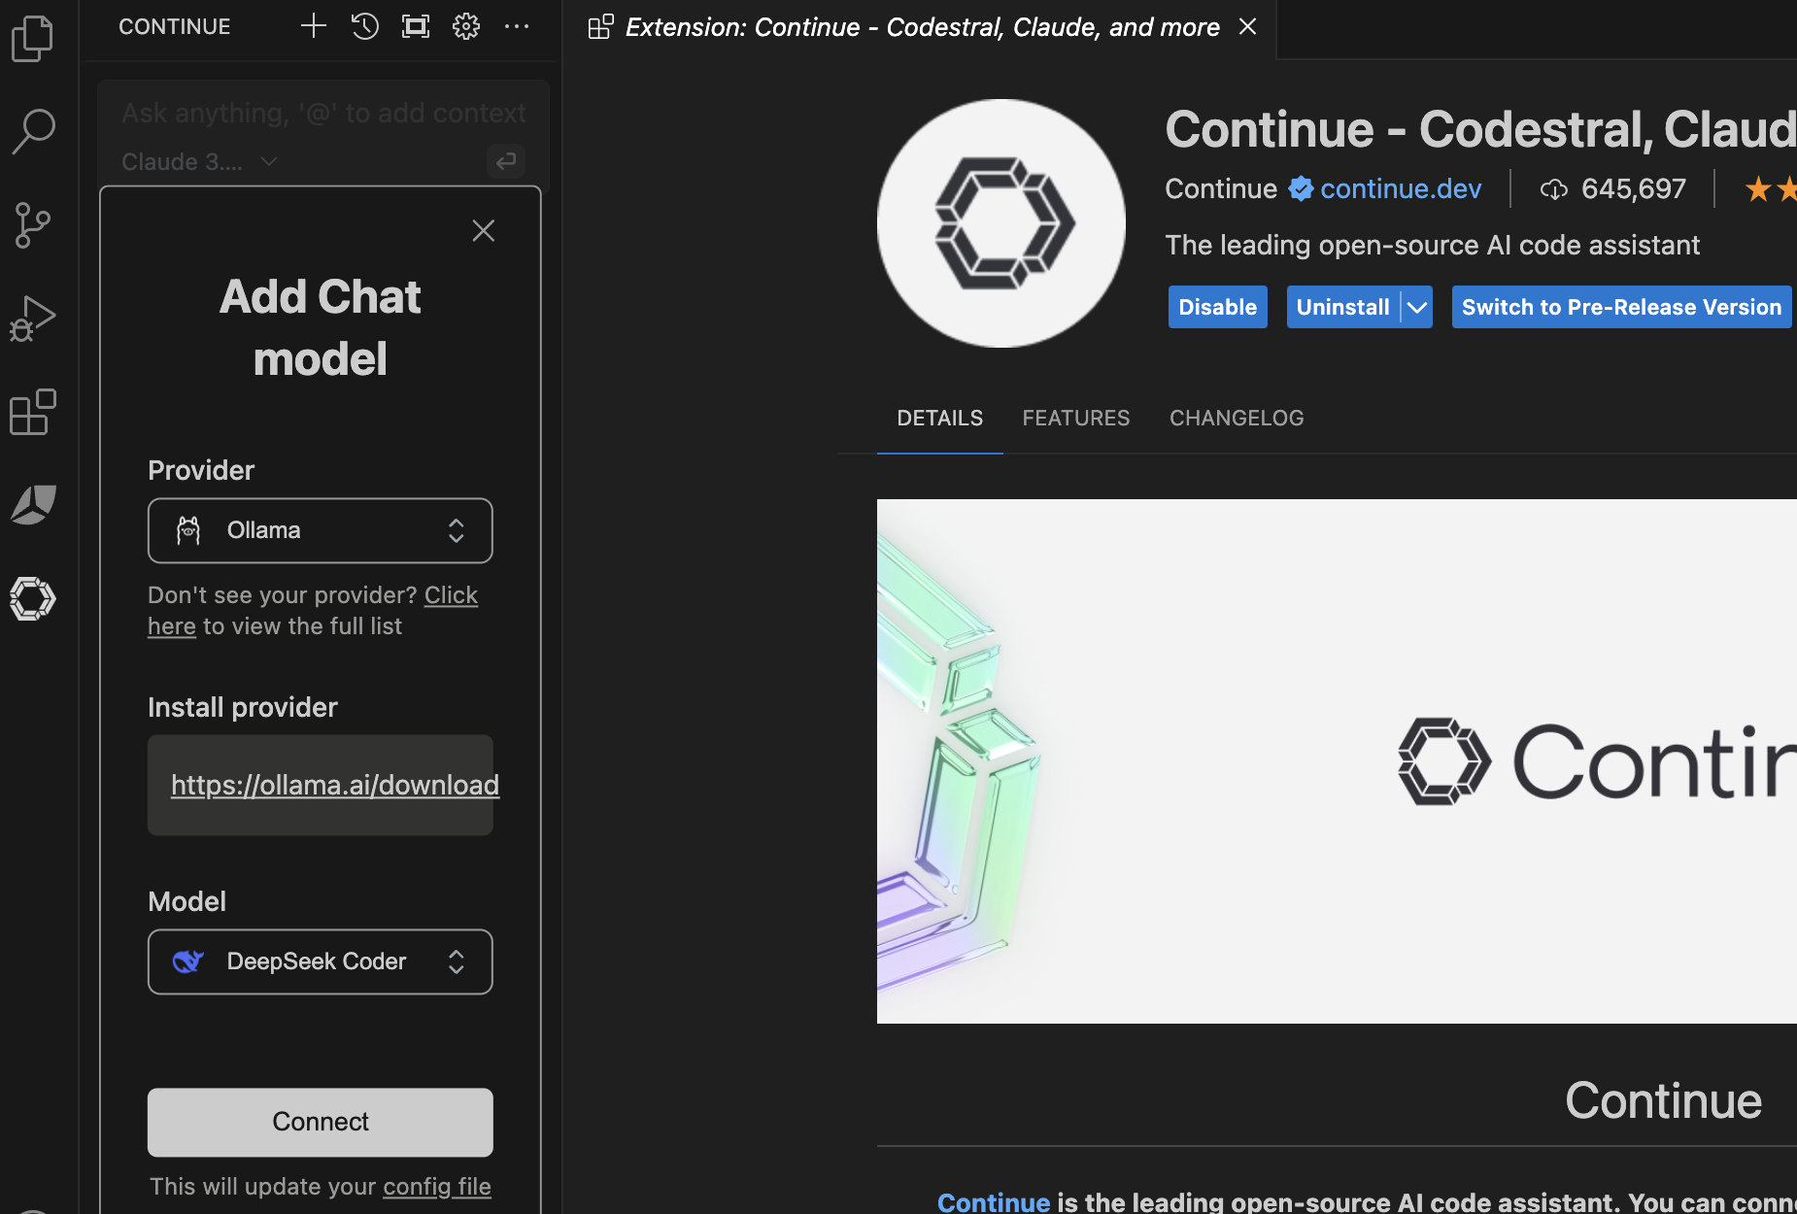Click the Continue banner image
Screen dimensions: 1797x1214
1337,761
